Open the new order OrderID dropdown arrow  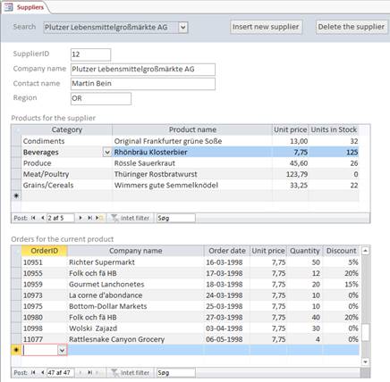pyautogui.click(x=62, y=350)
